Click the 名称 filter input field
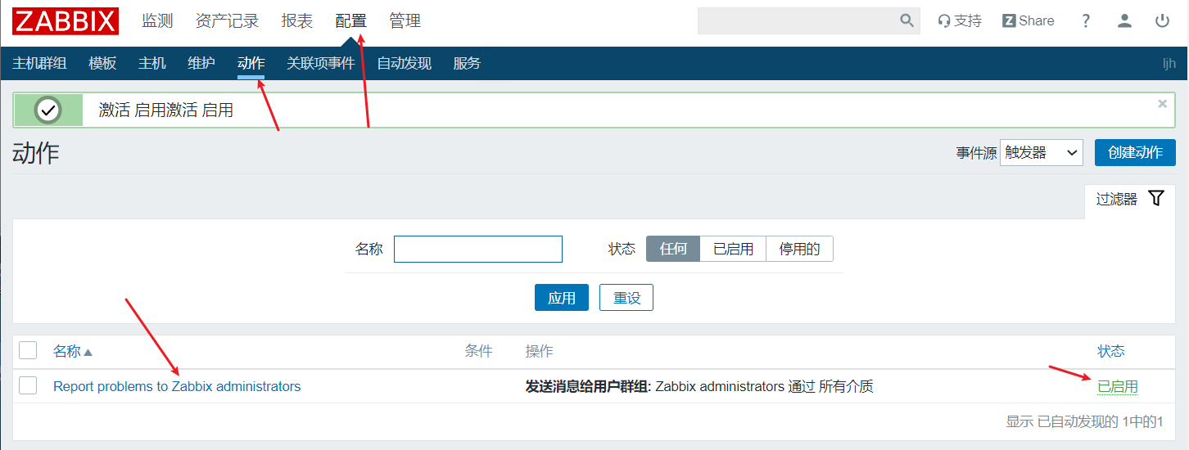The width and height of the screenshot is (1189, 450). (478, 249)
